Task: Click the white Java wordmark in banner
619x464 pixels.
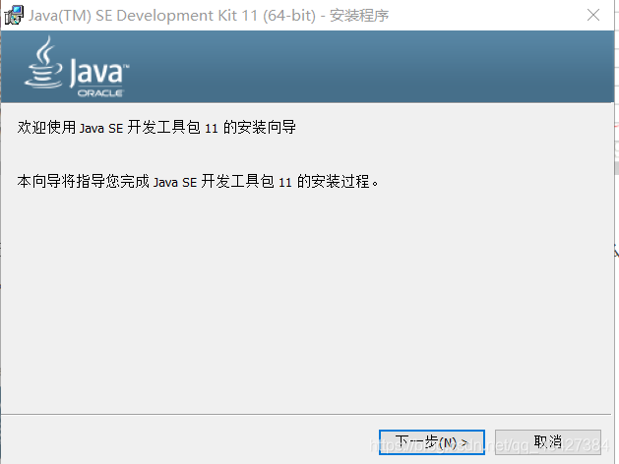Action: (x=98, y=73)
